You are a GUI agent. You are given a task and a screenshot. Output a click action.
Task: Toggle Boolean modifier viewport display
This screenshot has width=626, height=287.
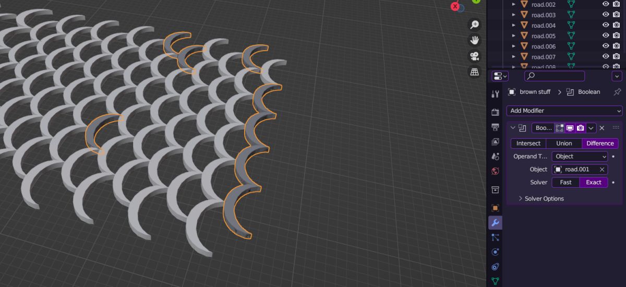(x=570, y=128)
